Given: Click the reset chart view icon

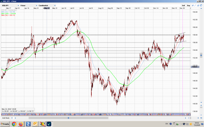Looking at the screenshot, I should 201,118.
